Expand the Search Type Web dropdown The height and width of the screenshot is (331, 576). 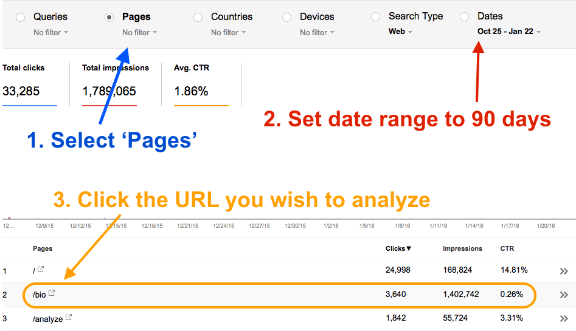pos(400,32)
